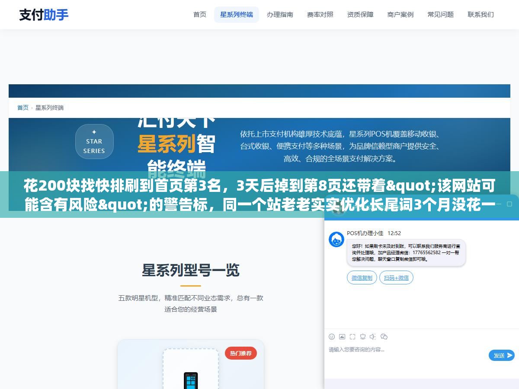Click the 星系列终端 breadcrumb text
The width and height of the screenshot is (519, 389).
tap(49, 108)
